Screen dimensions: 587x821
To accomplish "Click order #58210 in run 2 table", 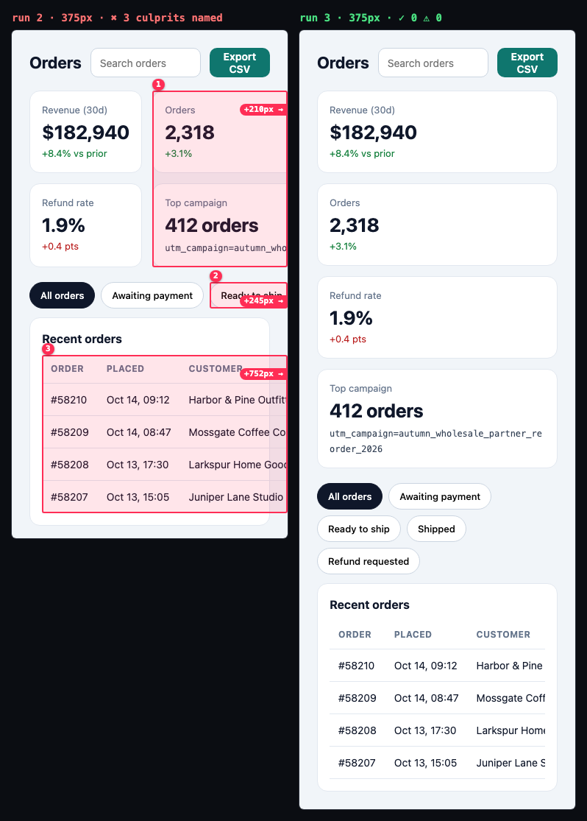I will click(68, 400).
